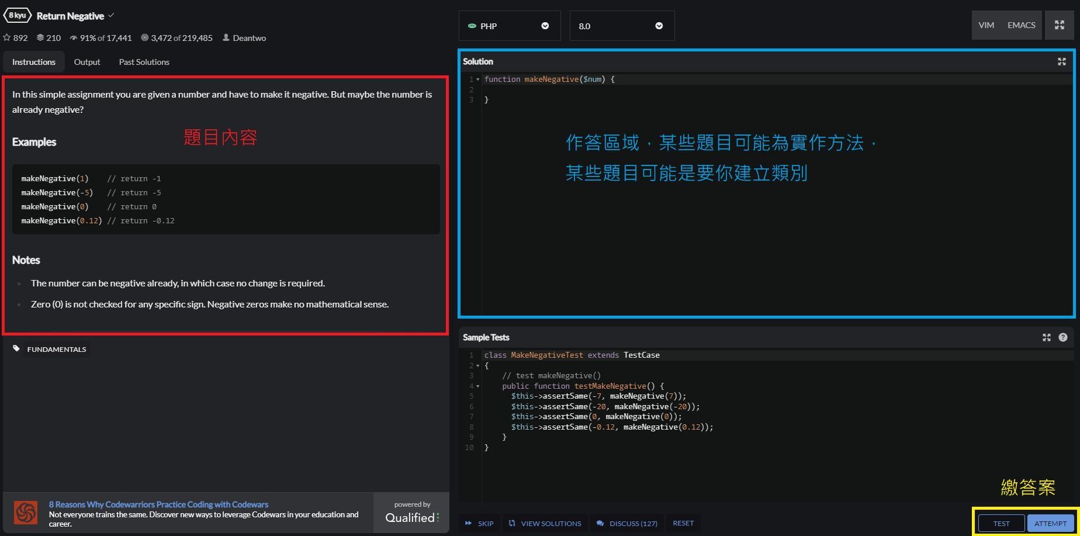
Task: Enable VIM keybindings
Action: click(986, 25)
